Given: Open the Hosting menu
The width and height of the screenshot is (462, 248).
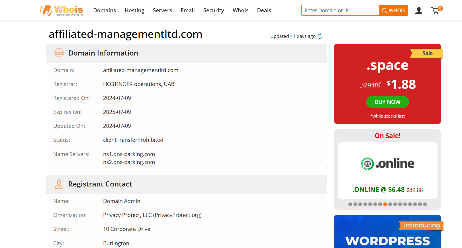Looking at the screenshot, I should tap(134, 10).
